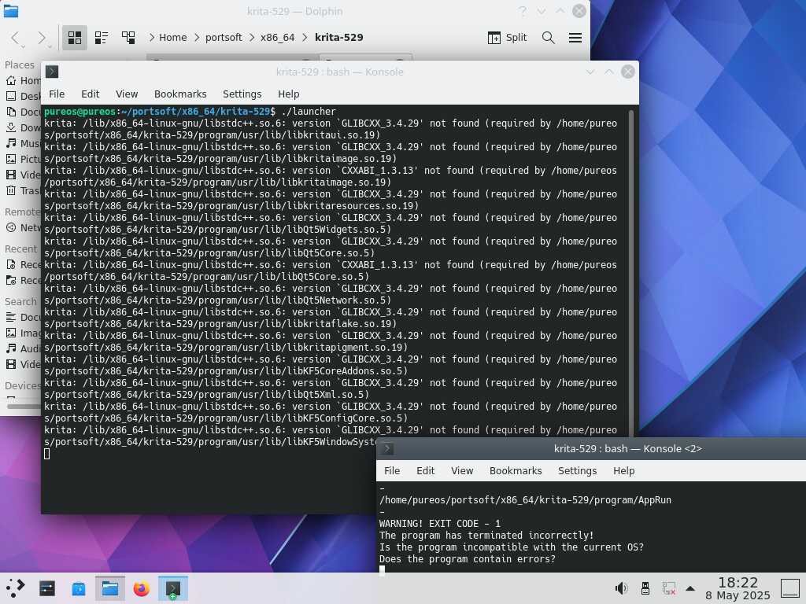This screenshot has width=806, height=604.
Task: Show hidden system tray icons
Action: click(x=690, y=588)
